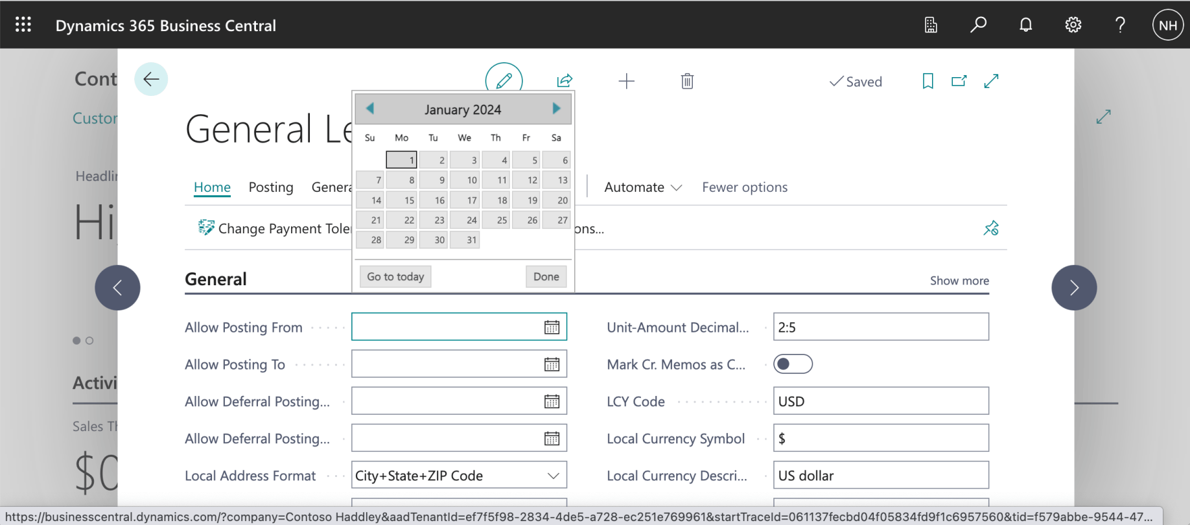This screenshot has width=1190, height=525.
Task: Open page in new window icon
Action: point(959,81)
